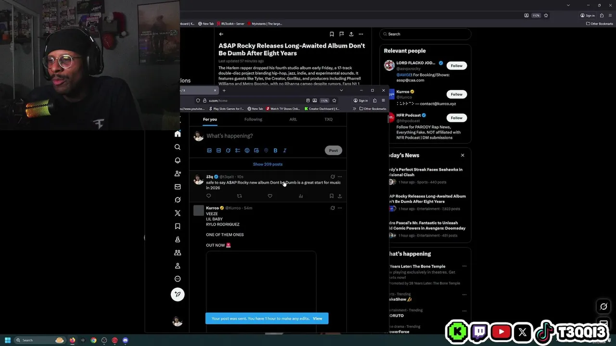Open more options for NORUTO trend
Screen dimensions: 616x346
pos(464,310)
